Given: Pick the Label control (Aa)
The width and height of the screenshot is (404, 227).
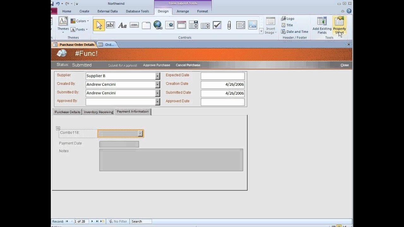Looking at the screenshot, I should [122, 25].
